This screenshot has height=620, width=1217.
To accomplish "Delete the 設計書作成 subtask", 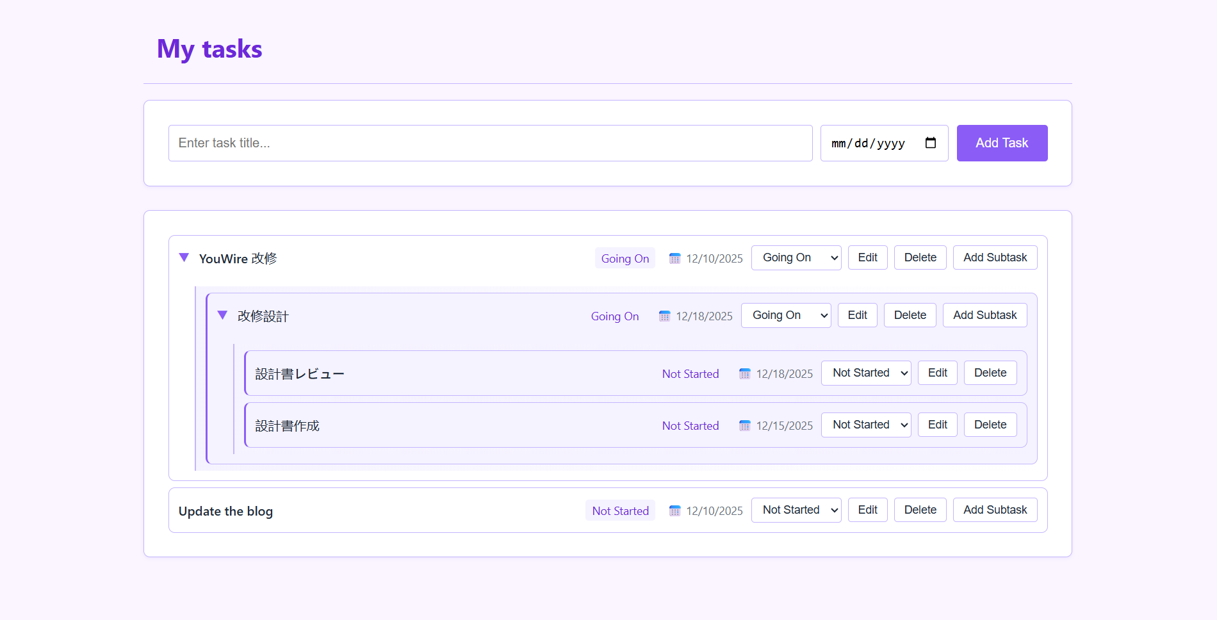I will click(x=990, y=425).
